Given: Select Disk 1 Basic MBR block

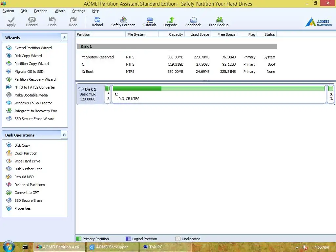Looking at the screenshot, I should 90,94.
